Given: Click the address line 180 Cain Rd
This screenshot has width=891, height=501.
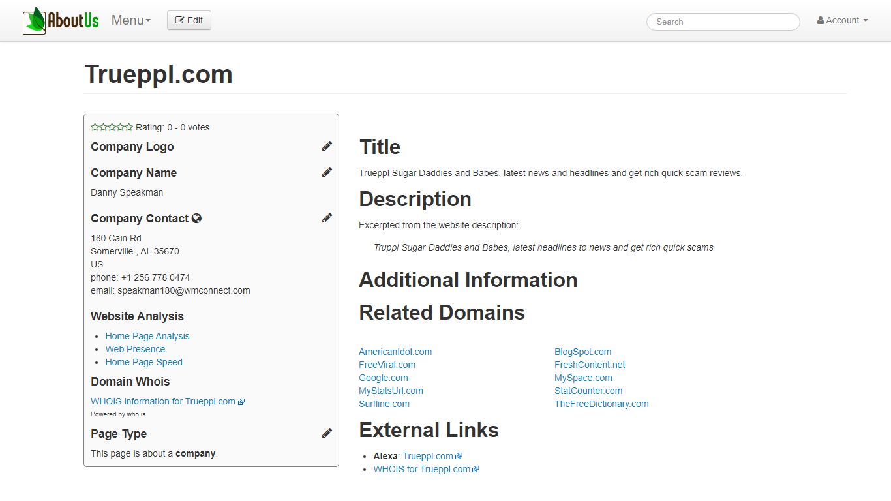Looking at the screenshot, I should [x=116, y=238].
